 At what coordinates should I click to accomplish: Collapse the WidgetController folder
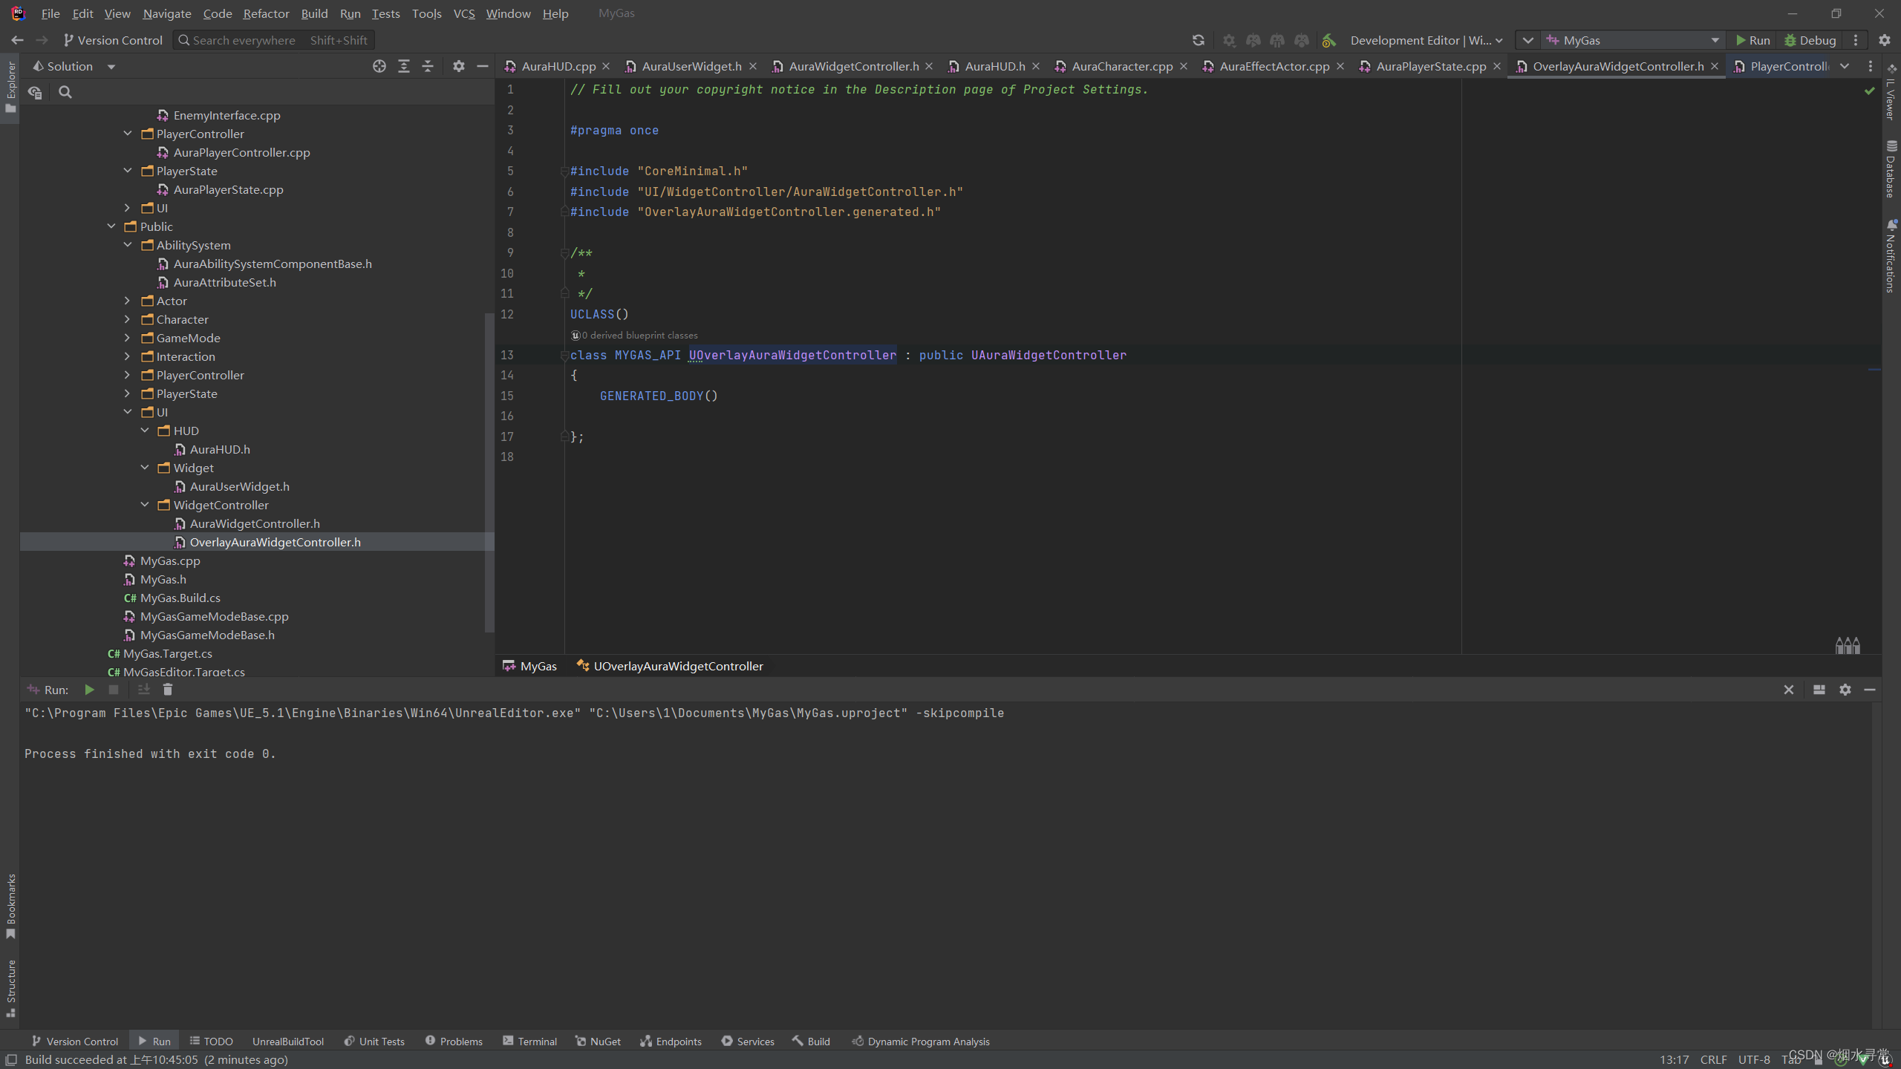pos(145,505)
